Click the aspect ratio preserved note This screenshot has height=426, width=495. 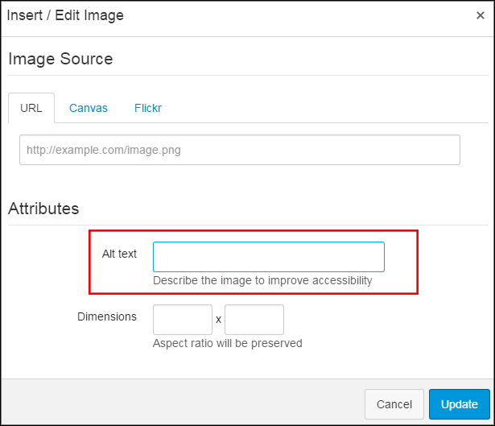click(228, 343)
